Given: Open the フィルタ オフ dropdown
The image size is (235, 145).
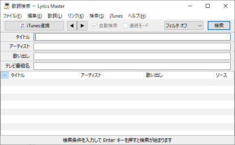Looking at the screenshot, I should pos(184,26).
